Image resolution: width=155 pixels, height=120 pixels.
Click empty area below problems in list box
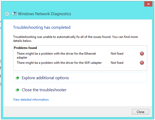click(80, 68)
